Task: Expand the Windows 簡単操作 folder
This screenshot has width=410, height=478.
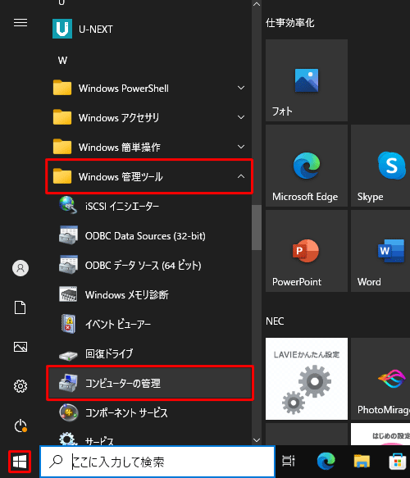Action: [x=149, y=147]
